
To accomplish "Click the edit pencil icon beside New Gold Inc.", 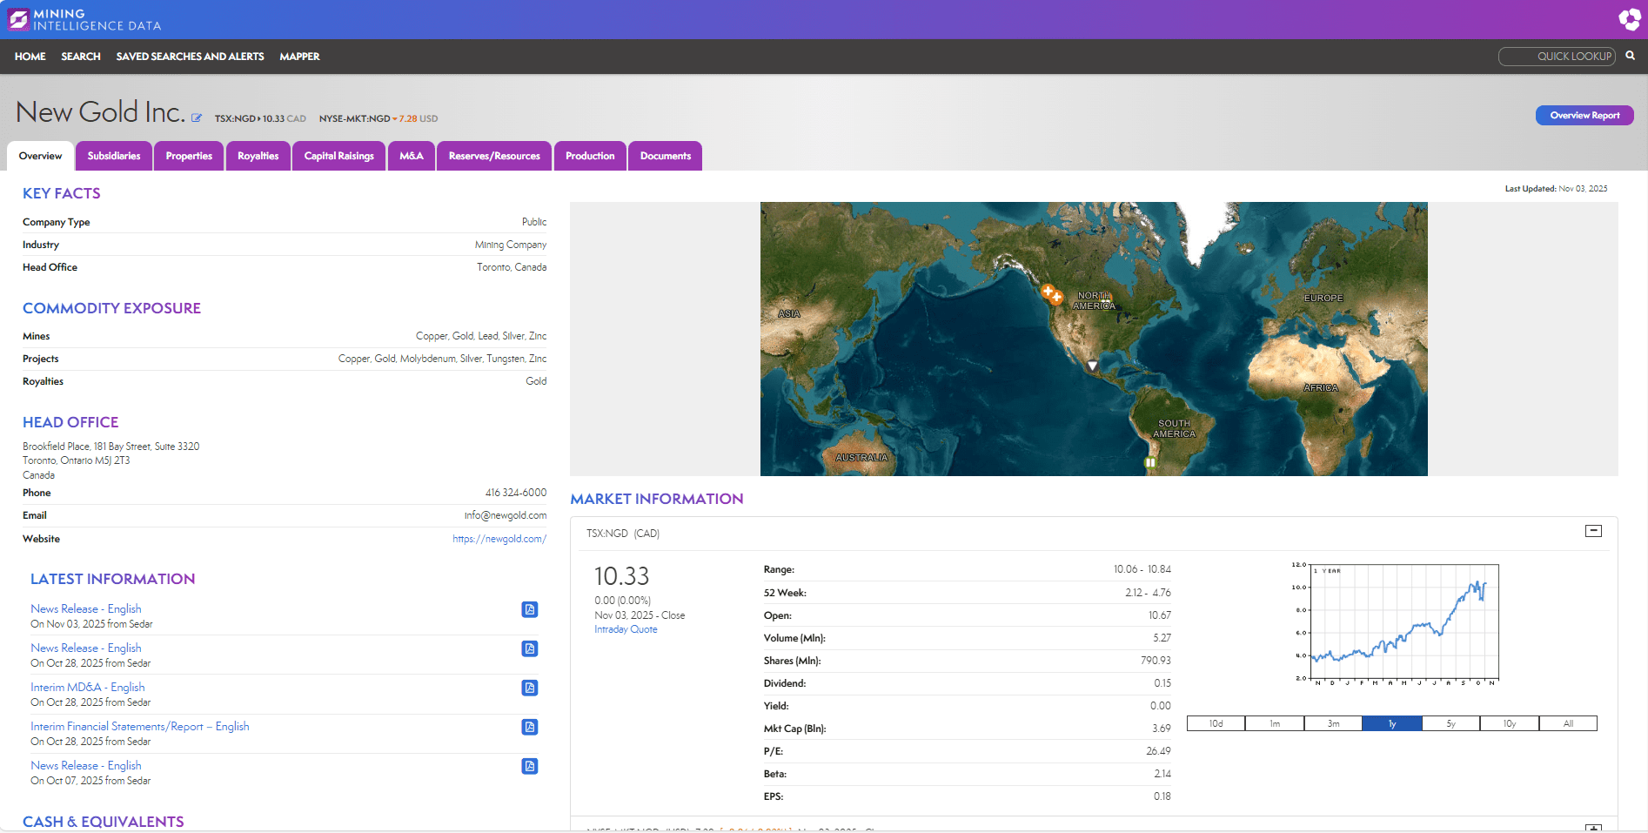I will [x=197, y=118].
